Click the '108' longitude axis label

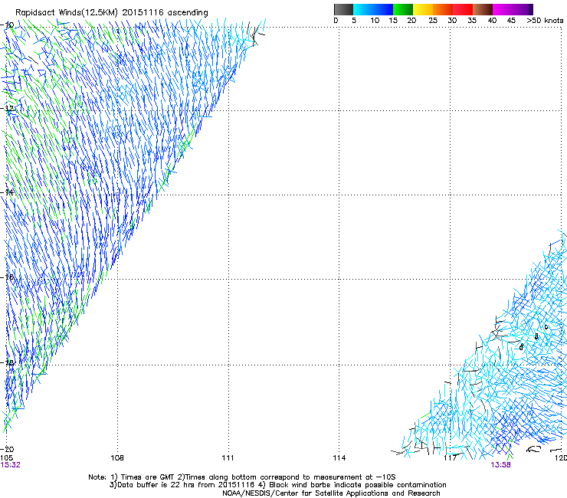[117, 458]
